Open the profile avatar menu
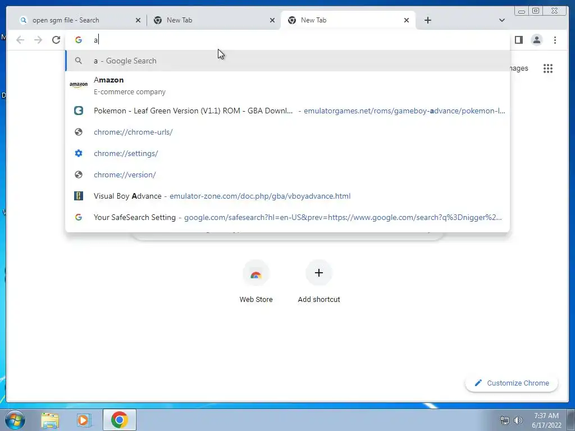This screenshot has height=431, width=575. (536, 40)
